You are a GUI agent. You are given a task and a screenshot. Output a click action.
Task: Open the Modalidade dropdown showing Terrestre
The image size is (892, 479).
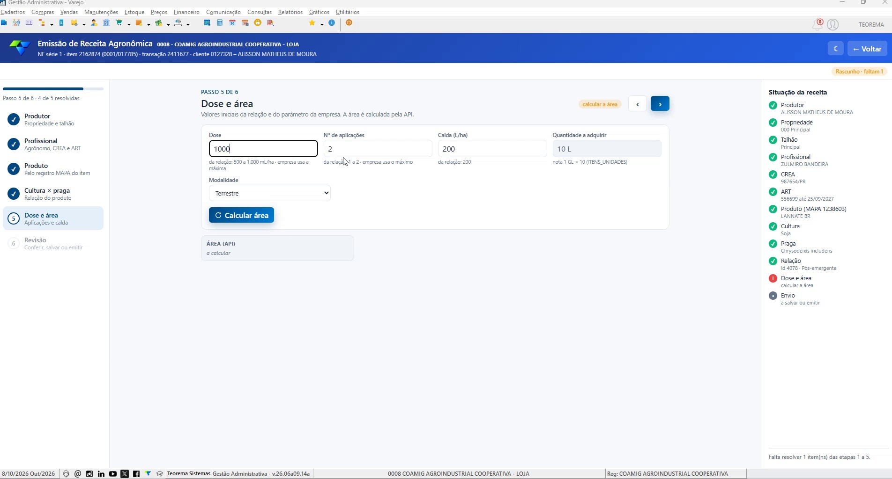point(270,193)
